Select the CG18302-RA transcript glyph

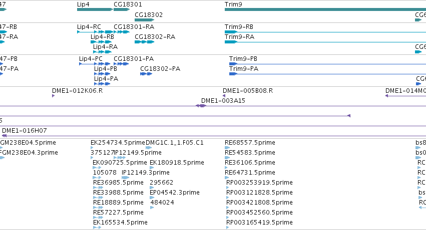click(145, 42)
